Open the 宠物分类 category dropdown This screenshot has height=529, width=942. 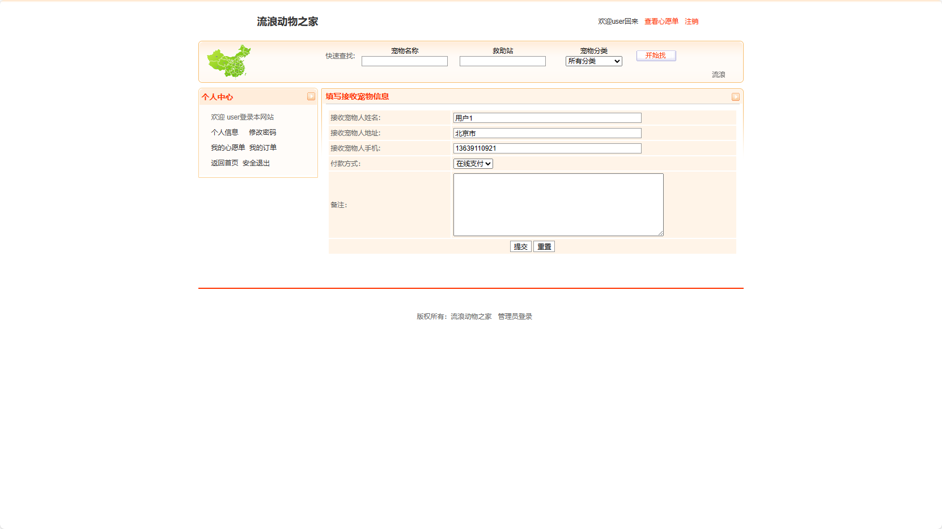(593, 61)
